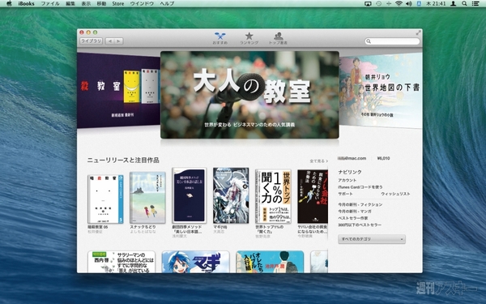This screenshot has height=304, width=486.
Task: Open the アカウント quick link
Action: [x=347, y=180]
